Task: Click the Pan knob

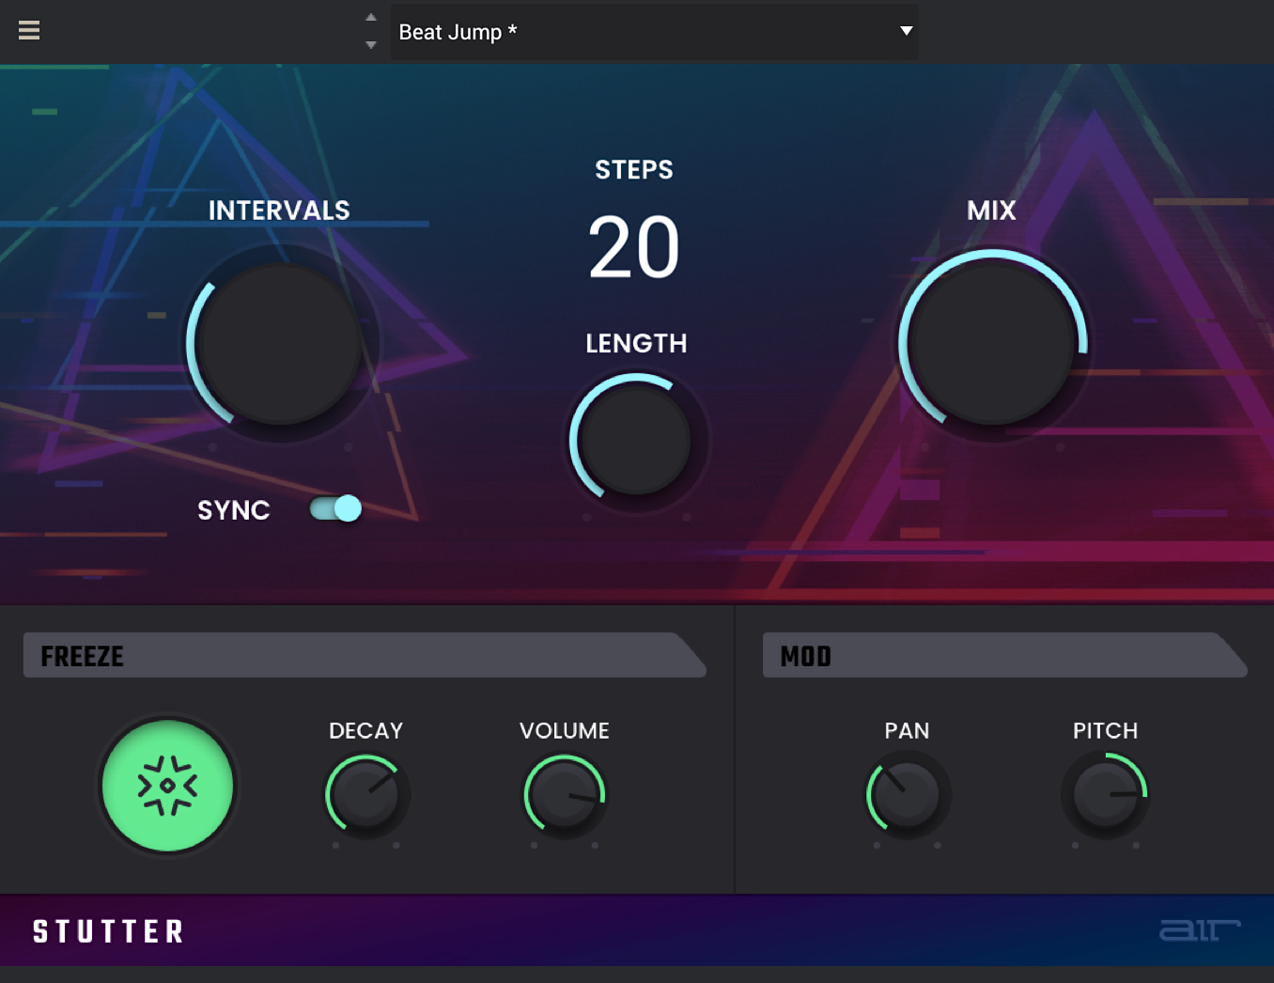Action: coord(907,794)
